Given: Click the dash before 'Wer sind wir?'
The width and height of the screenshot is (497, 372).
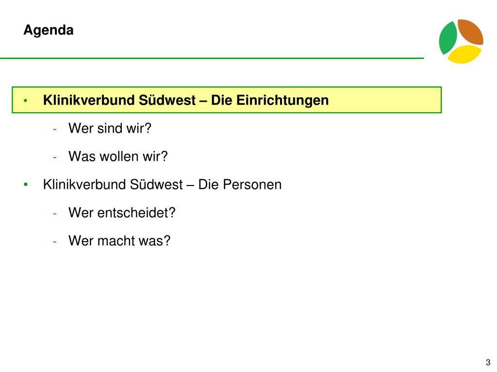Looking at the screenshot, I should 55,129.
